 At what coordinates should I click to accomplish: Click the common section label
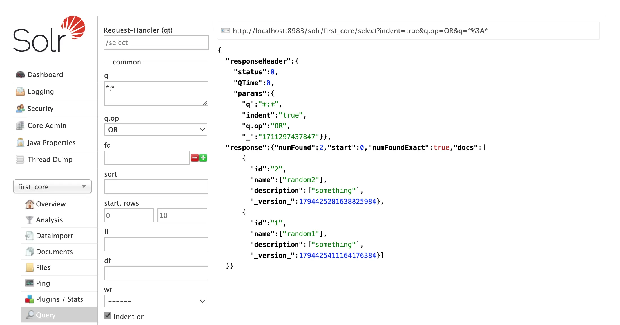coord(127,62)
